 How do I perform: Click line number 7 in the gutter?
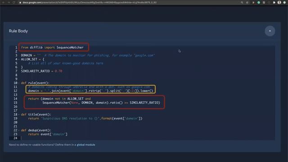click(16, 71)
